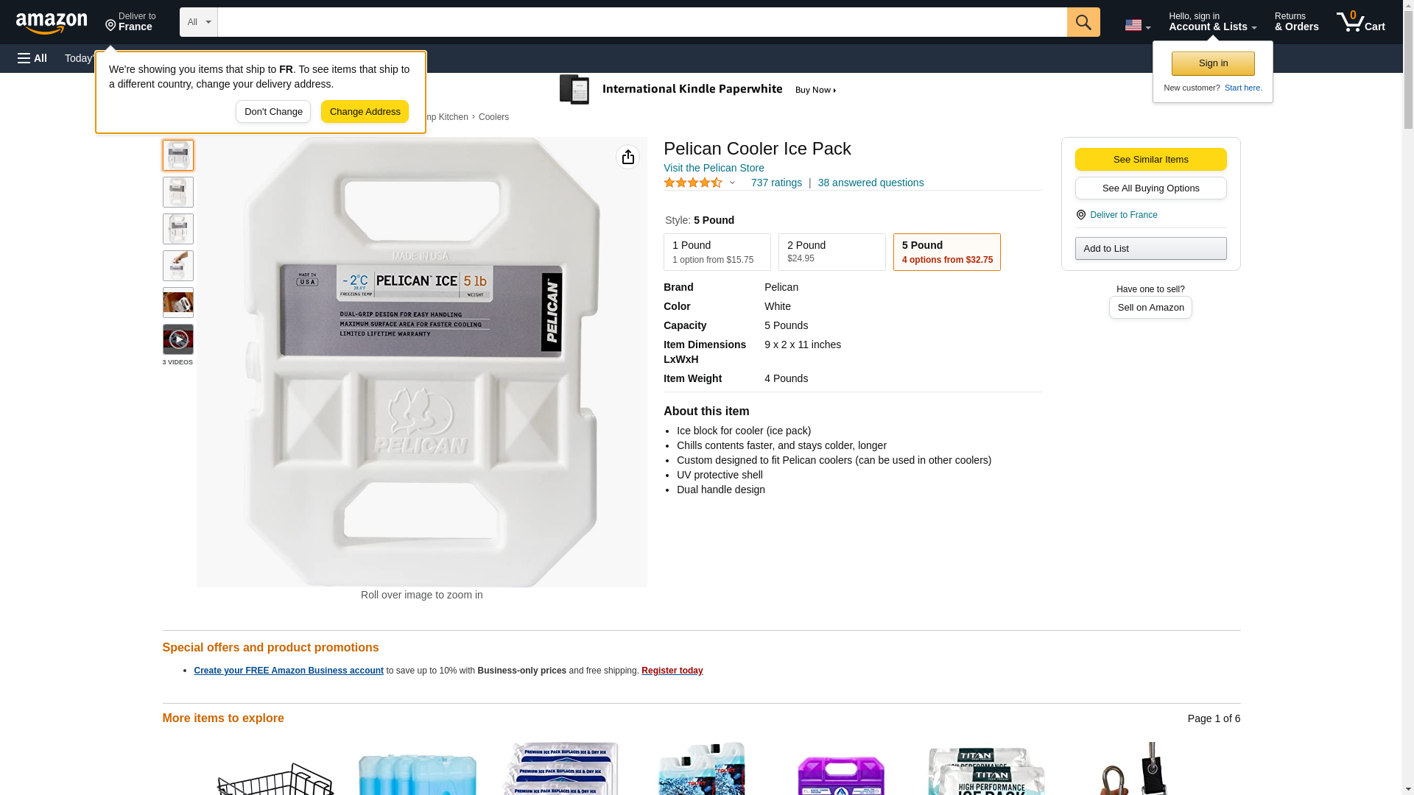
Task: Visit the Pelican Store link
Action: (x=714, y=168)
